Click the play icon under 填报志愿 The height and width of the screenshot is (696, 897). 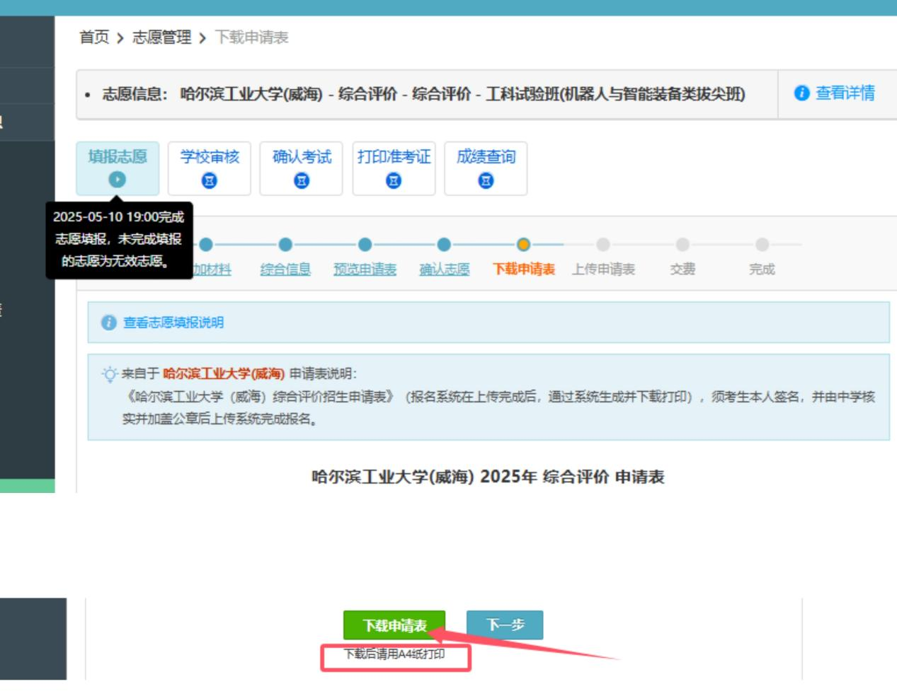tap(118, 180)
